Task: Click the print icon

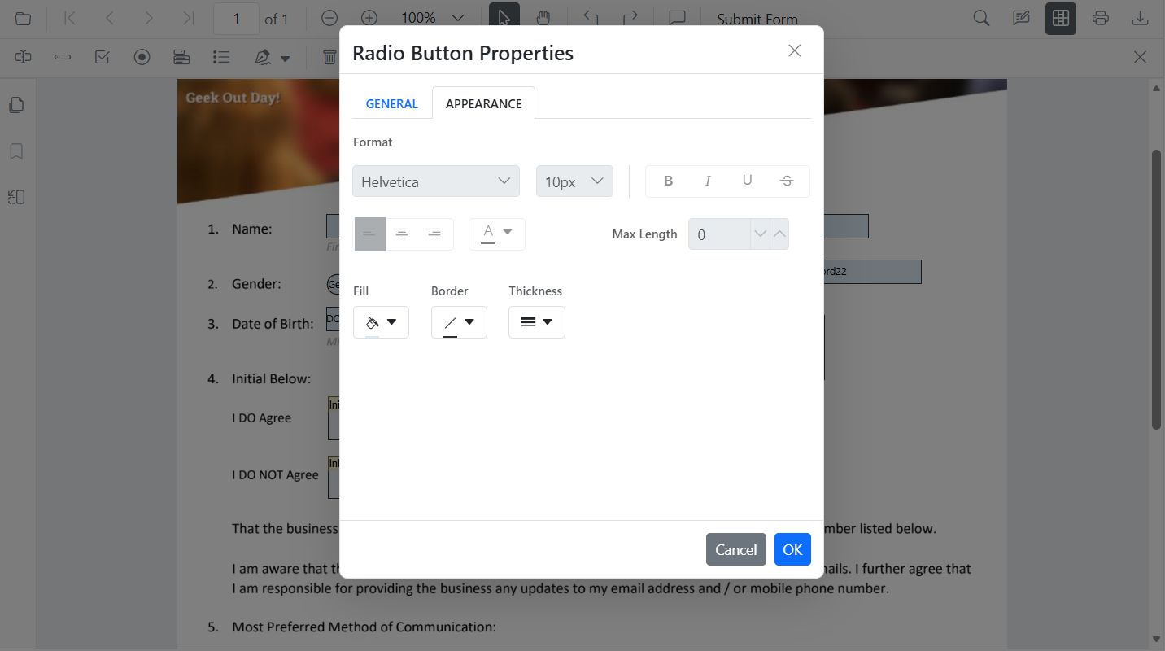Action: click(x=1101, y=17)
